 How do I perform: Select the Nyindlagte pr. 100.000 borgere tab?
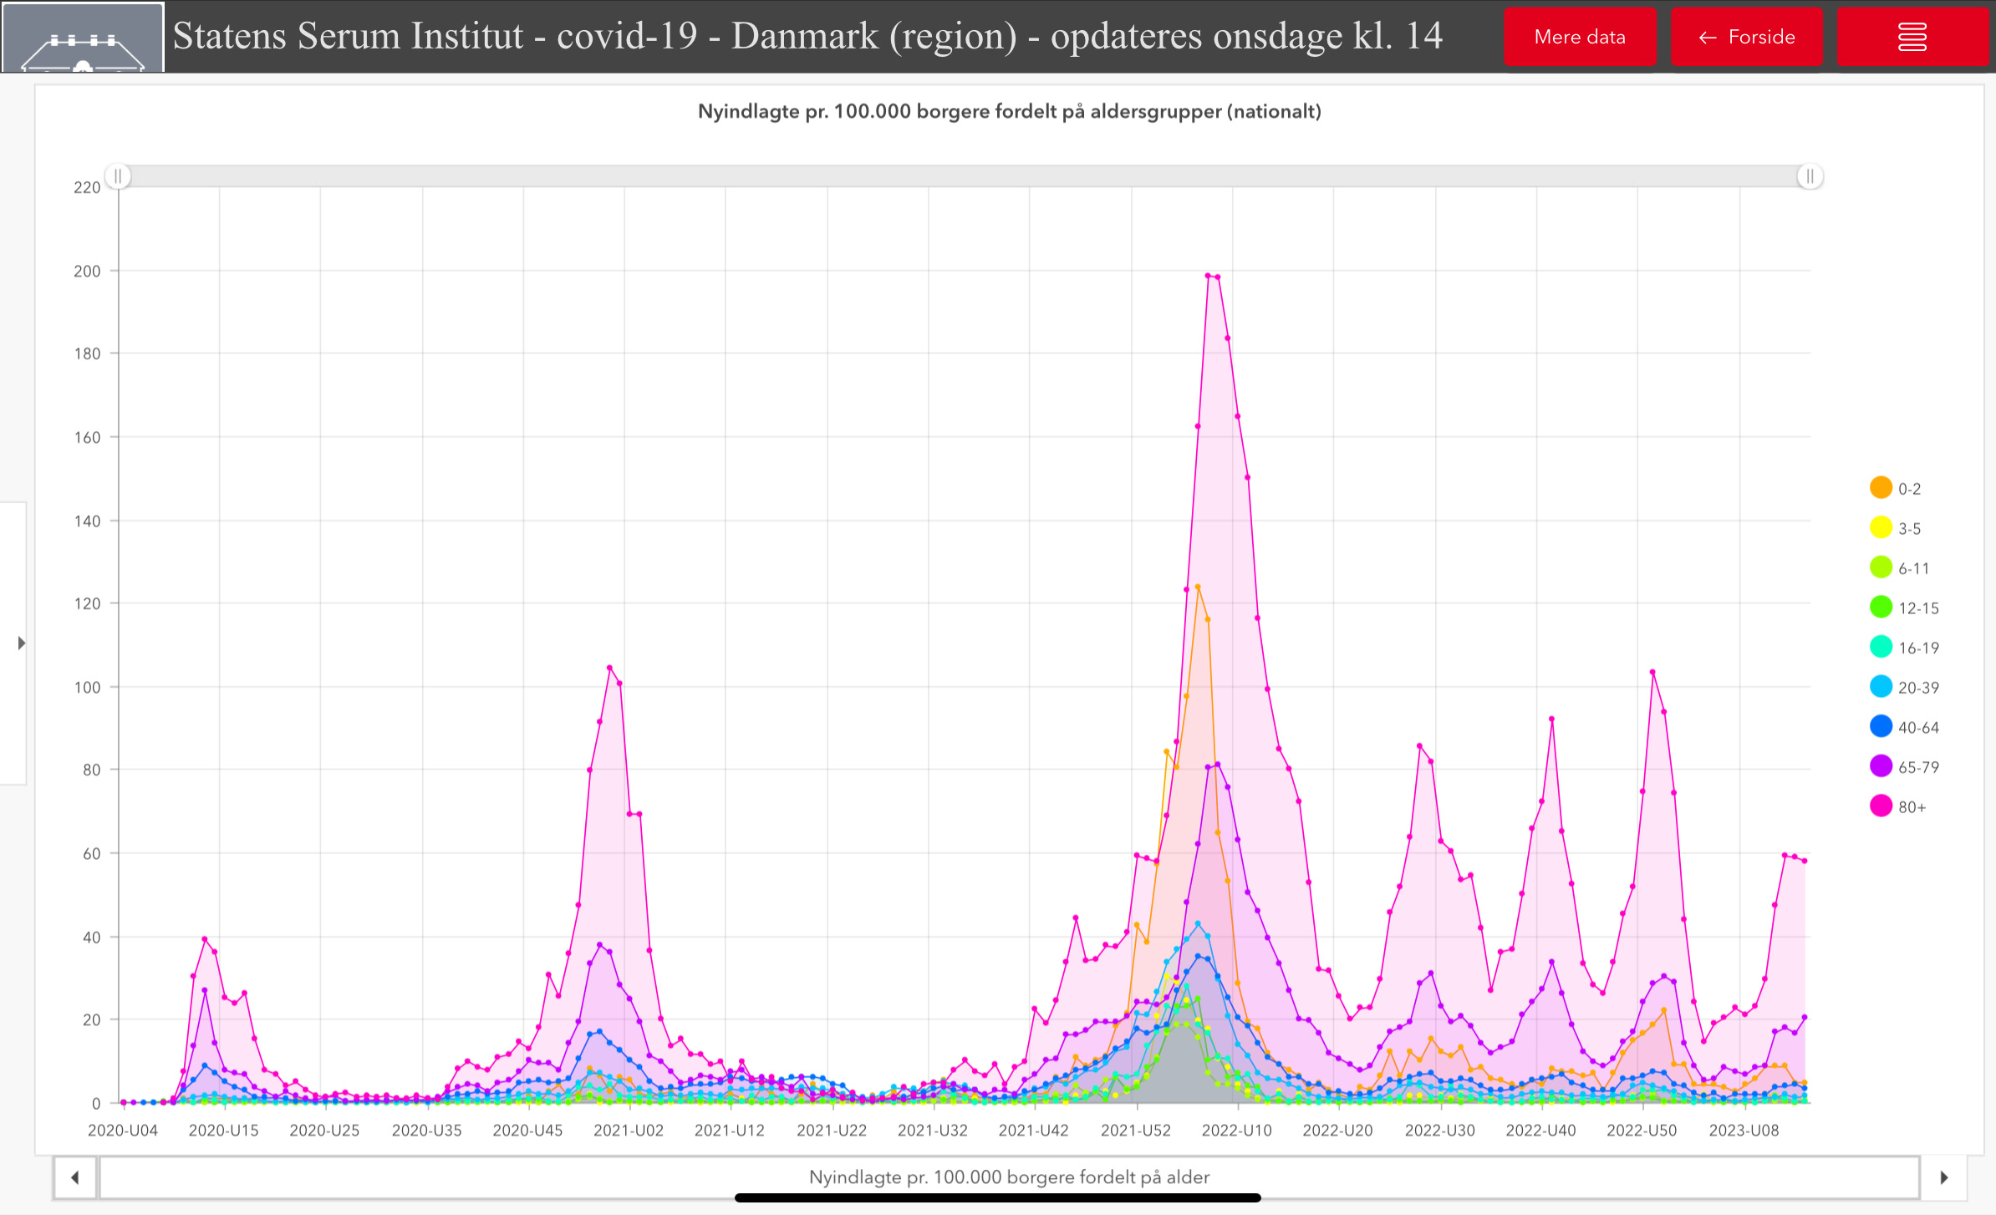[x=1008, y=1177]
